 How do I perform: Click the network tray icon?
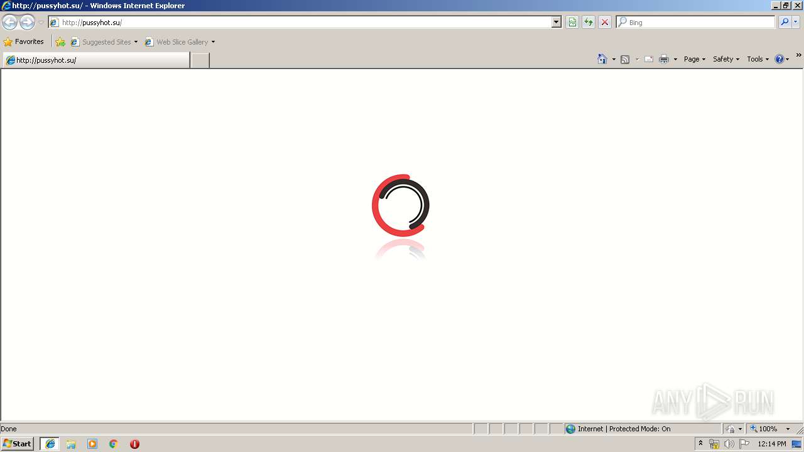coord(714,444)
